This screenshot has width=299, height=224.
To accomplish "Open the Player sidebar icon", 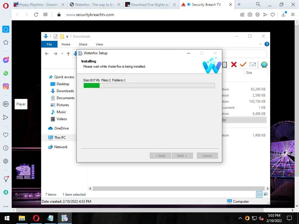I will pyautogui.click(x=6, y=104).
